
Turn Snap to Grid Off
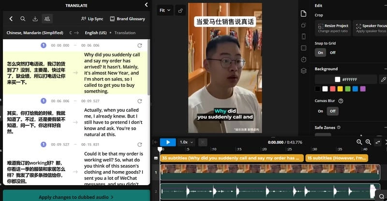tap(333, 53)
